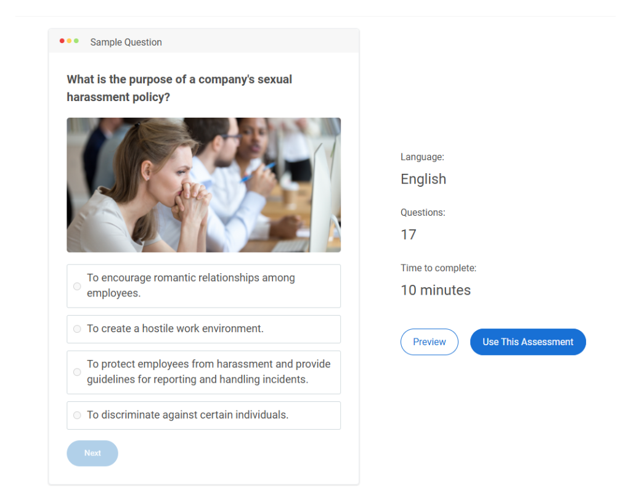This screenshot has height=503, width=631.
Task: Click the Use This Assessment button
Action: tap(527, 342)
